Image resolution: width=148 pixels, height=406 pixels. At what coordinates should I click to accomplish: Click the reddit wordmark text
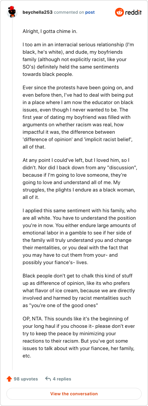[x=134, y=12]
